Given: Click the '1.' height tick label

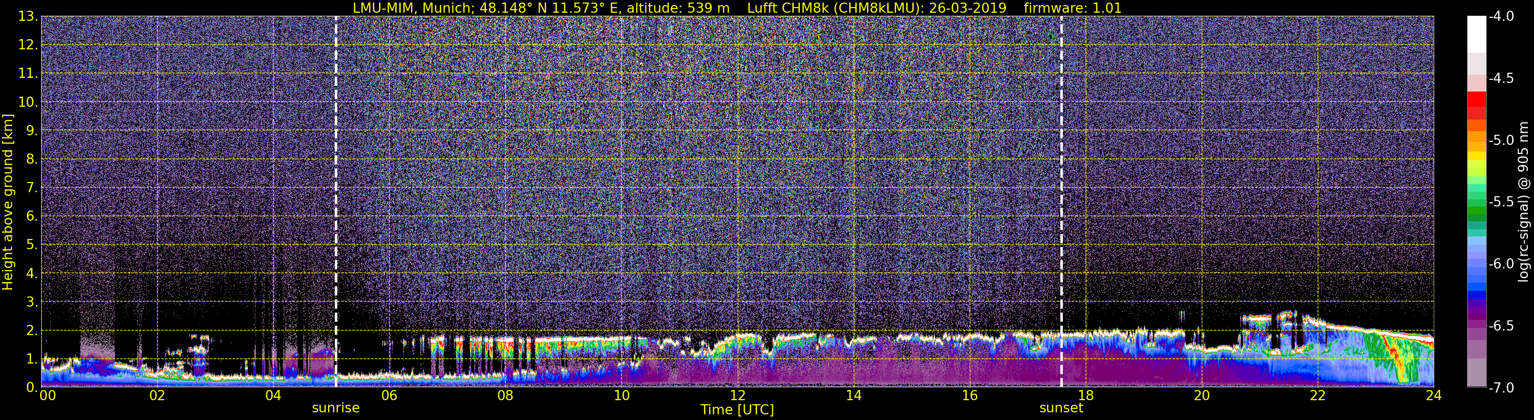Looking at the screenshot, I should tap(32, 358).
